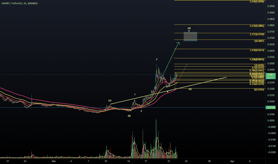The width and height of the screenshot is (278, 164).
Task: Select the 1(0.0496) Fibonacci level label
Action: [259, 65]
